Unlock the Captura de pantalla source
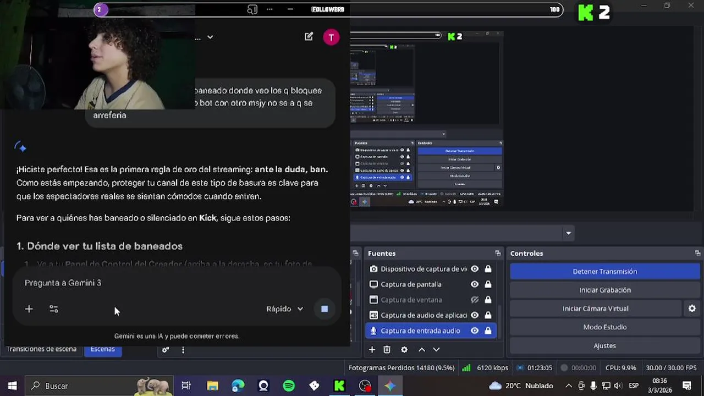Viewport: 704px width, 396px height. (x=488, y=284)
